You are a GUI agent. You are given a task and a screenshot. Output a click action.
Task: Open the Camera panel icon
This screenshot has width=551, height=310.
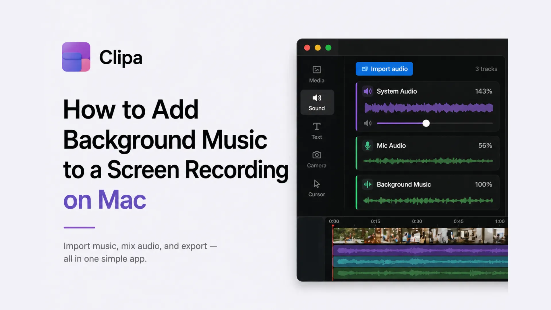pos(317,155)
